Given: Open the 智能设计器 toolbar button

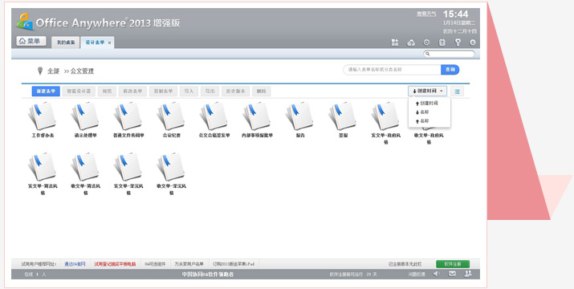Looking at the screenshot, I should click(79, 92).
